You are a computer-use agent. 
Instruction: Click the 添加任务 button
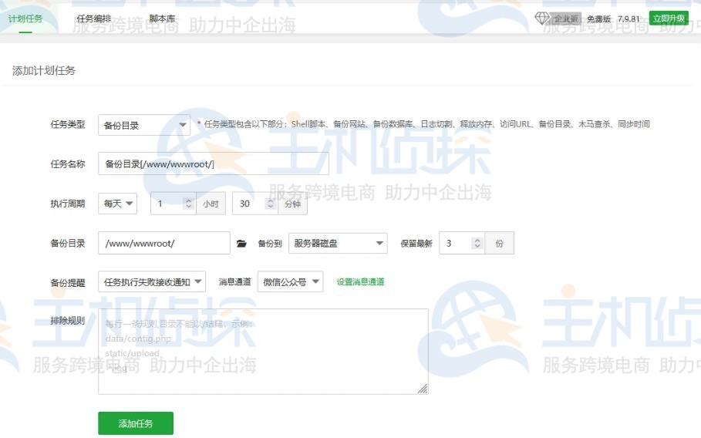coord(136,423)
